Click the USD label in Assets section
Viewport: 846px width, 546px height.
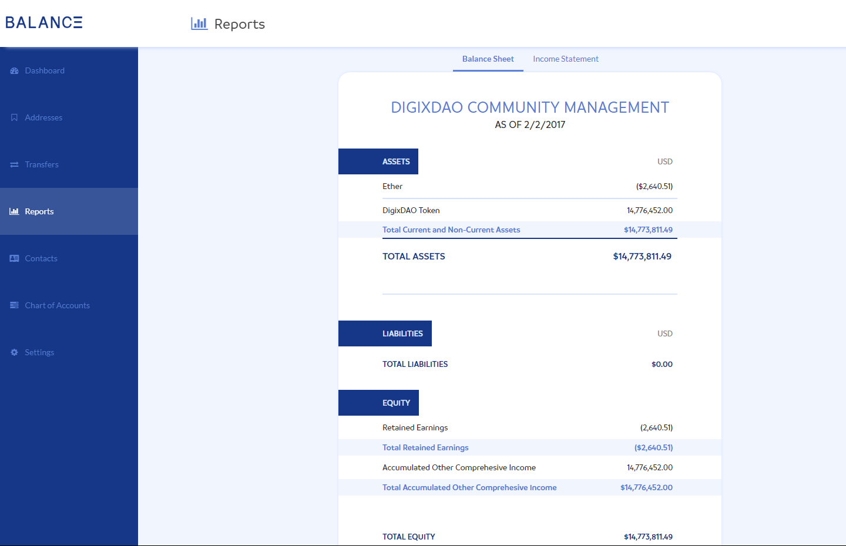665,161
